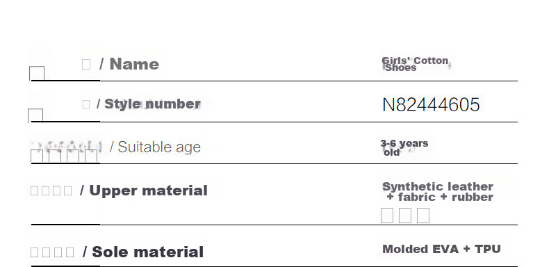Click the middle box below Synthetic leather text
The width and height of the screenshot is (549, 267).
(x=405, y=215)
